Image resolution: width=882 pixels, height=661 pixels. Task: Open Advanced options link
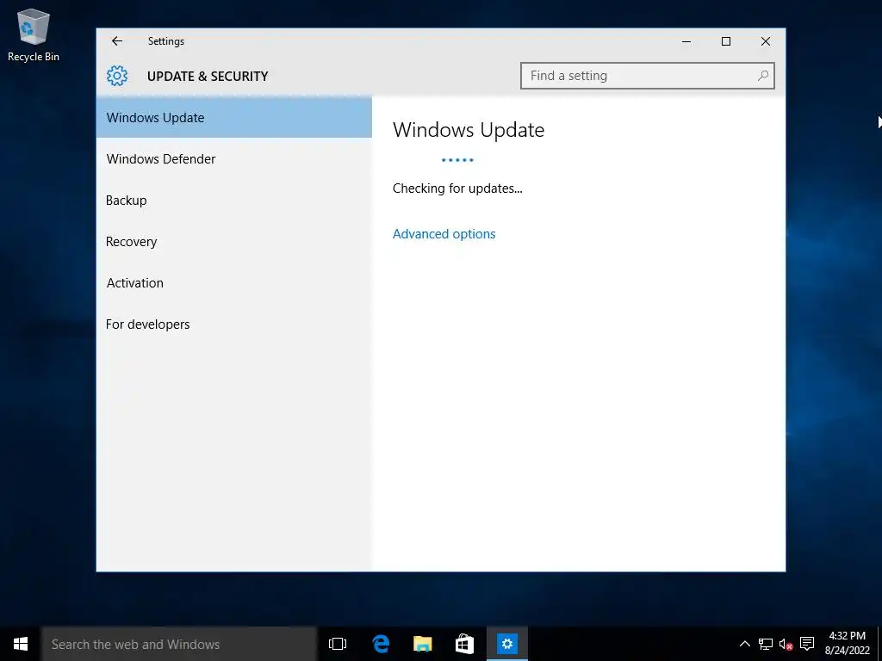444,234
